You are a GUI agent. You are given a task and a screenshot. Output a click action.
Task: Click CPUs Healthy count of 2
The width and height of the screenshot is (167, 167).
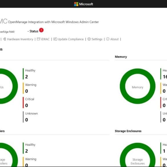coord(27,77)
